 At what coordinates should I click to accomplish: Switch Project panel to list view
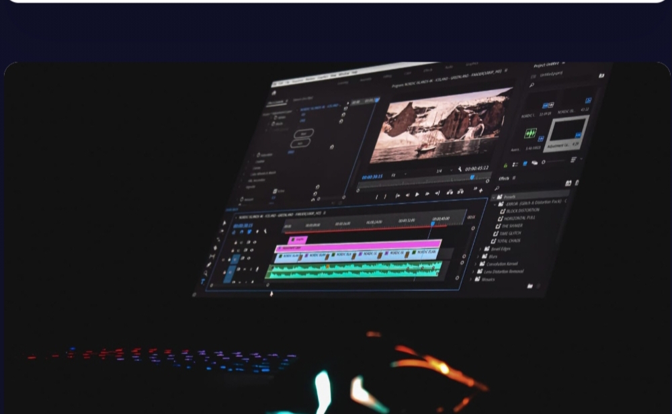click(515, 164)
